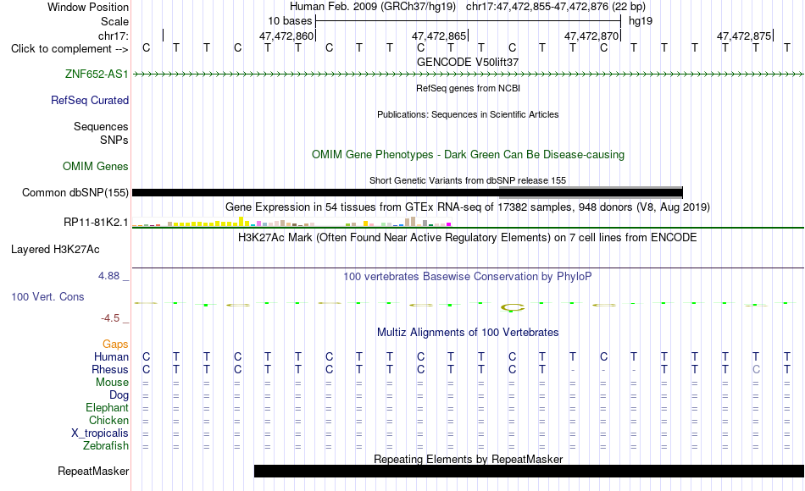
Task: Click the GTEx Gene Expression track title
Action: pyautogui.click(x=468, y=207)
